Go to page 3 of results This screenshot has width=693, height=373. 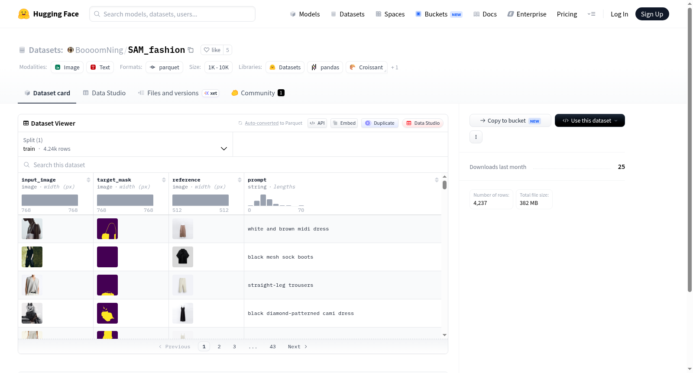click(x=234, y=347)
